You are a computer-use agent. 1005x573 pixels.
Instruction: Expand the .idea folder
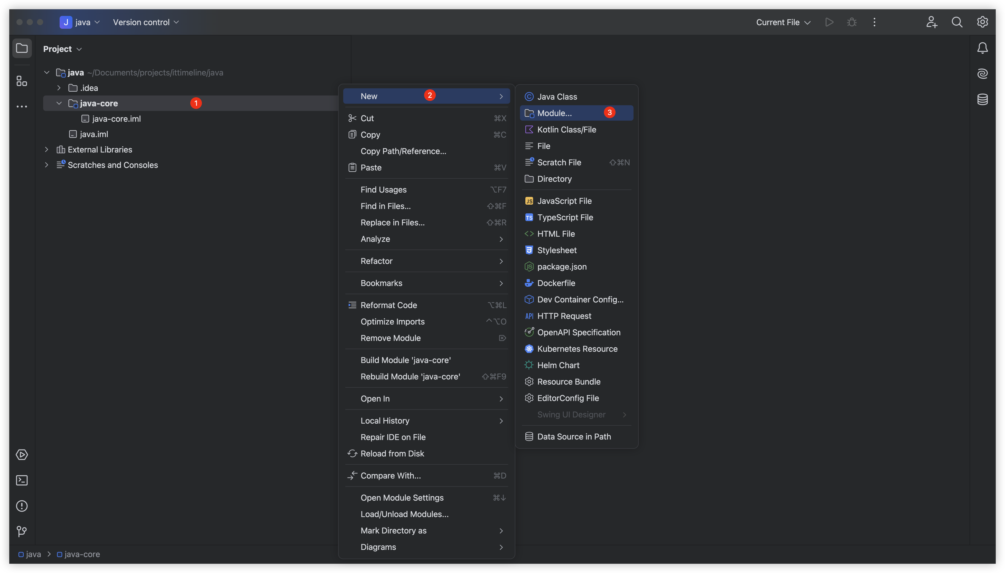point(59,88)
